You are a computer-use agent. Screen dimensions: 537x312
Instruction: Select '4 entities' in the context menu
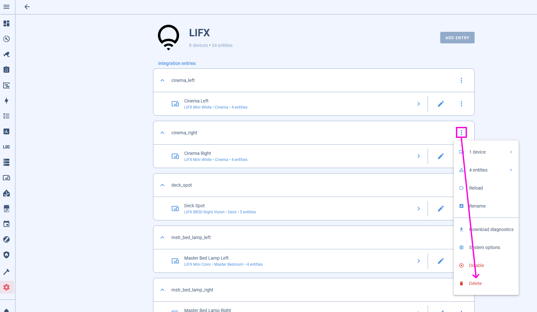click(x=486, y=170)
